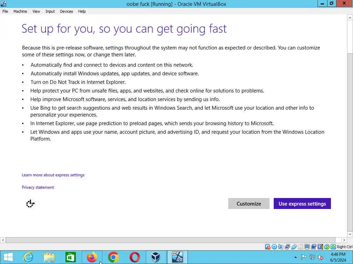Open the Privacy statement link
This screenshot has width=353, height=264.
tap(38, 187)
